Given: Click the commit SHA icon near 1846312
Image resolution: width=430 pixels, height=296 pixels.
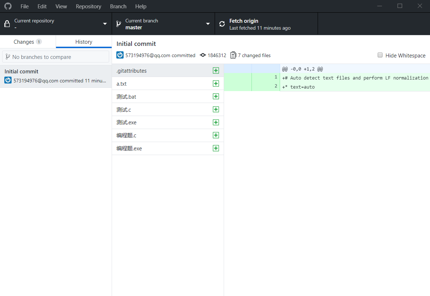Looking at the screenshot, I should (203, 55).
